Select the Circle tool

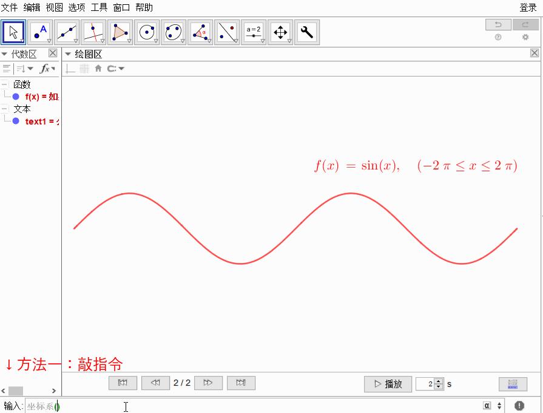[x=146, y=32]
